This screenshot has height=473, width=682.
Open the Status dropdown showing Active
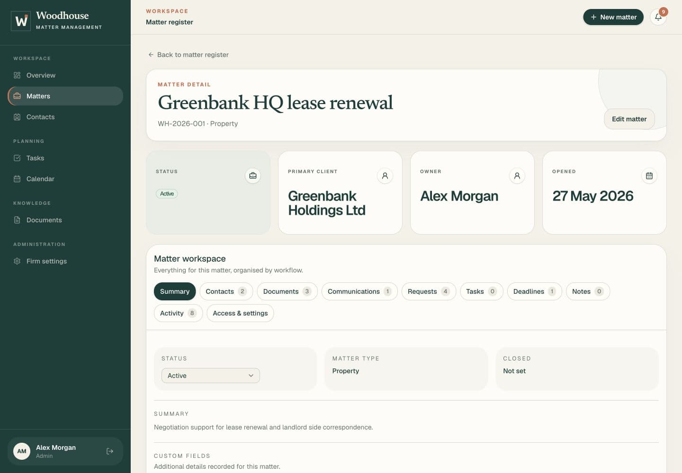point(211,376)
